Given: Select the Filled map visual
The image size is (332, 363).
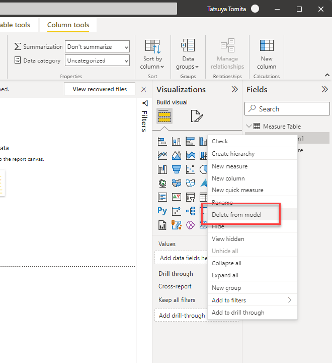Looking at the screenshot, I should [x=176, y=183].
